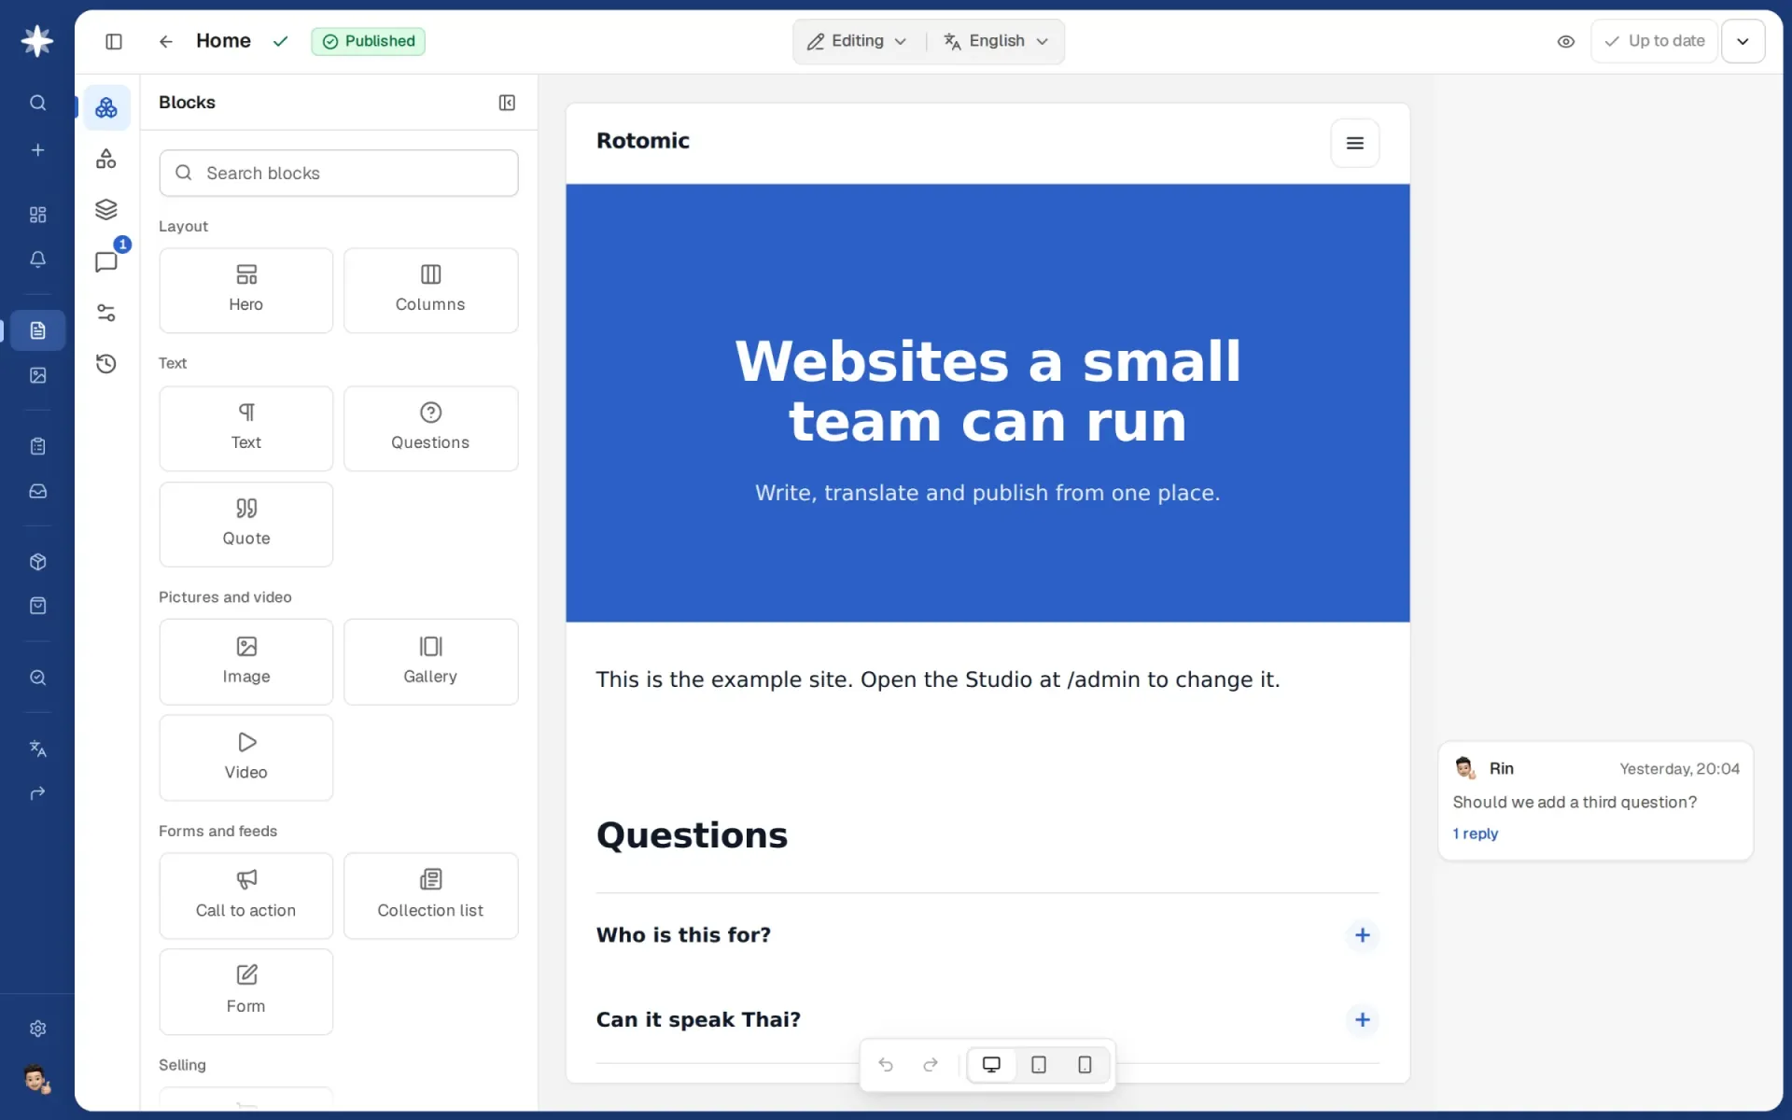The width and height of the screenshot is (1792, 1120).
Task: Open media image icon in rail
Action: (x=37, y=375)
